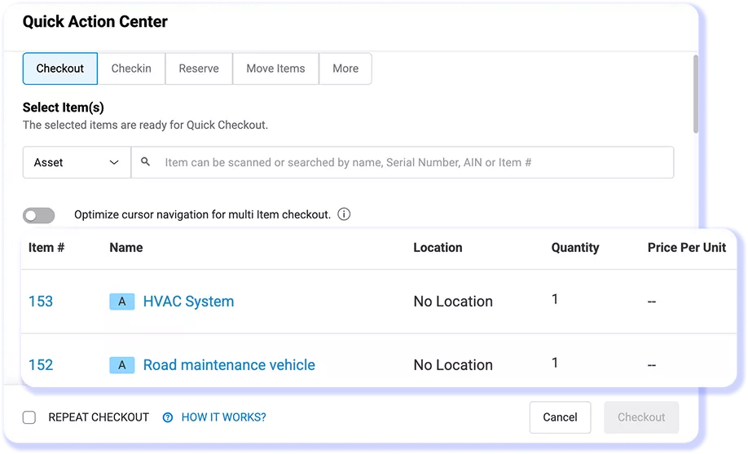748x454 pixels.
Task: Click the dialog vertical scrollbar
Action: pos(696,94)
